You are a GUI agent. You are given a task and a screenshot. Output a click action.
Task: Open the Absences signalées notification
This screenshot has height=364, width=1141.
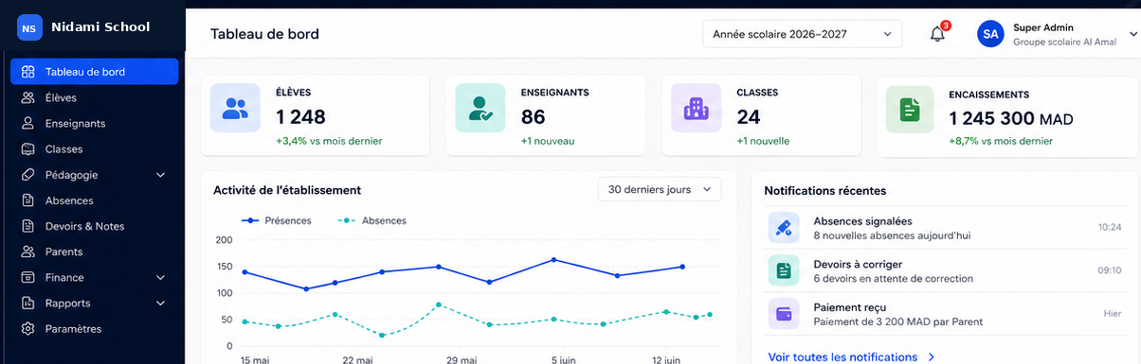click(945, 228)
